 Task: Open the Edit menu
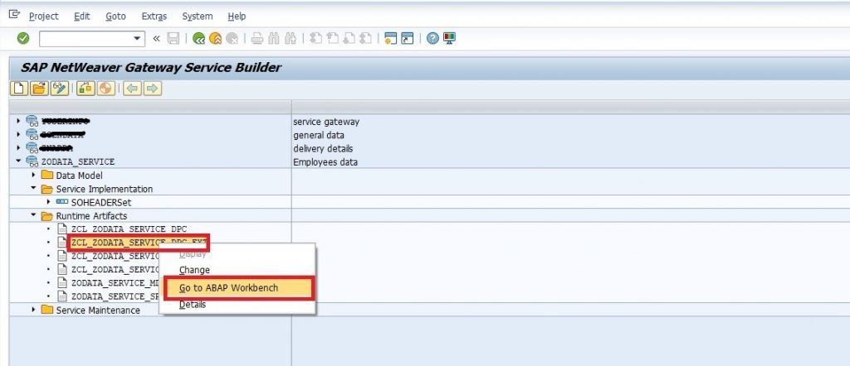point(82,17)
